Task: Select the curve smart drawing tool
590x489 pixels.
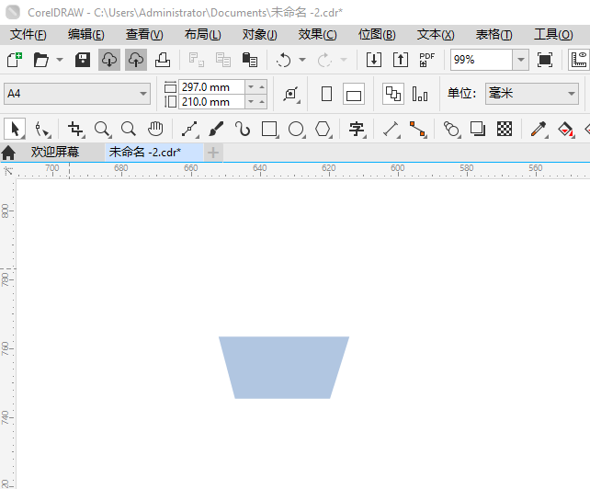Action: pyautogui.click(x=243, y=129)
